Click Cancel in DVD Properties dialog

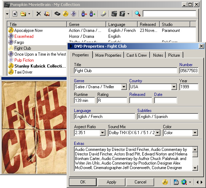pyautogui.click(x=140, y=182)
